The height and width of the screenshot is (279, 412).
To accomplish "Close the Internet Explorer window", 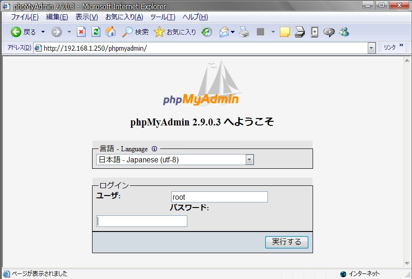I will pos(400,5).
